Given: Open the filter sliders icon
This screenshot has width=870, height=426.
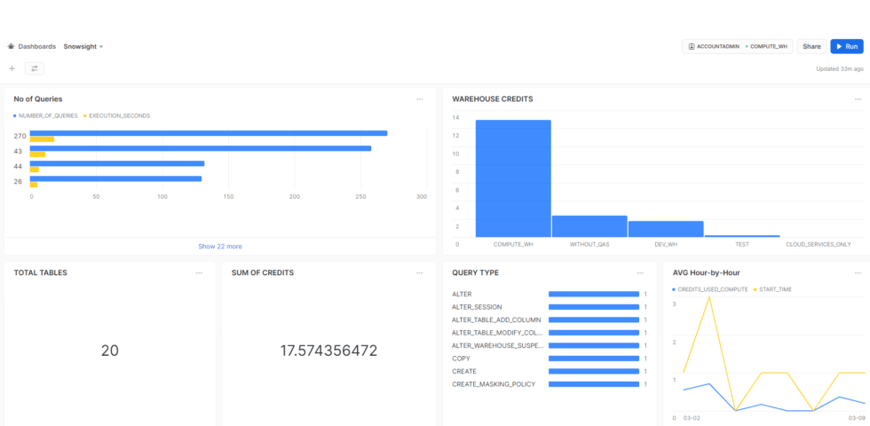Looking at the screenshot, I should point(35,69).
